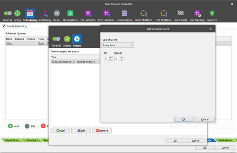Click the On number input field

coord(107,58)
